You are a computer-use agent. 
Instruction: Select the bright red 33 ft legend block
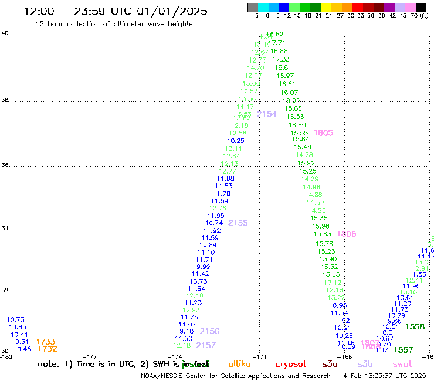(358, 7)
